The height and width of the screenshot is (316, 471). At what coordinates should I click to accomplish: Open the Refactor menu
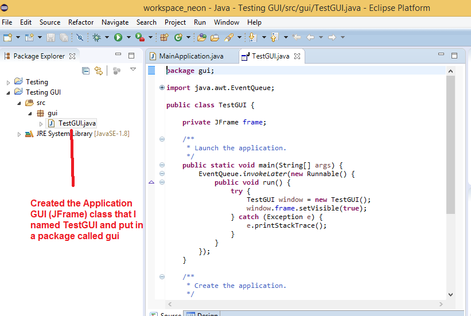point(81,22)
